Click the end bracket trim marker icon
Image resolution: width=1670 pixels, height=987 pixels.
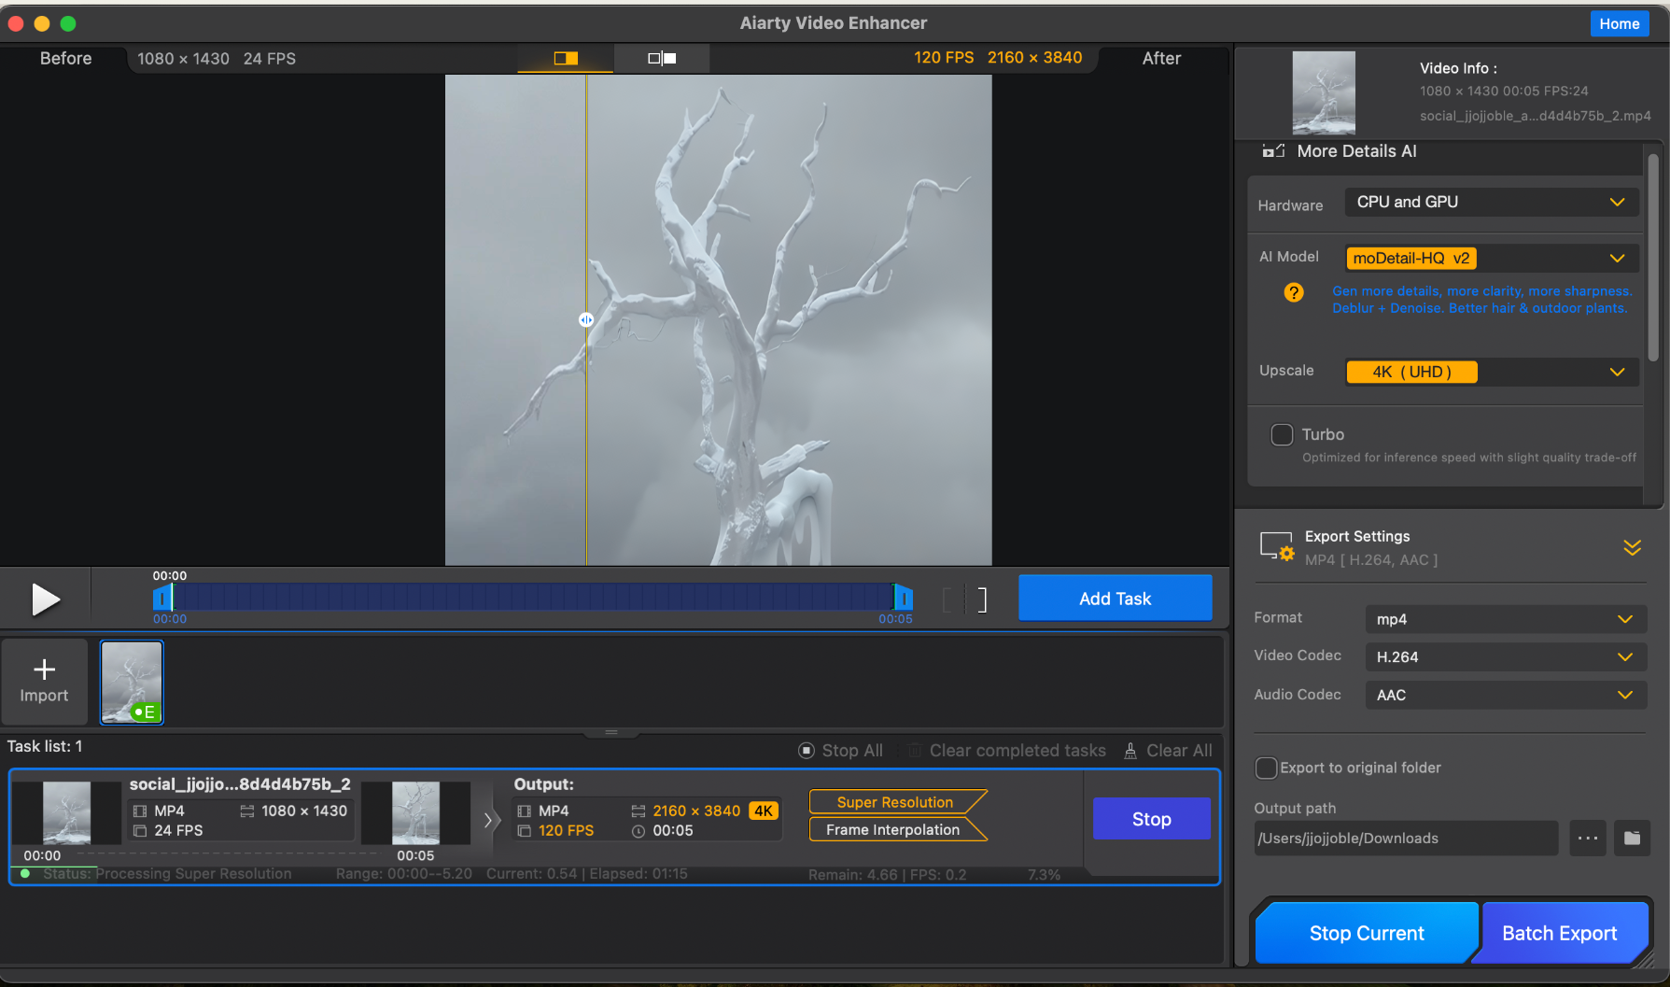(x=981, y=599)
